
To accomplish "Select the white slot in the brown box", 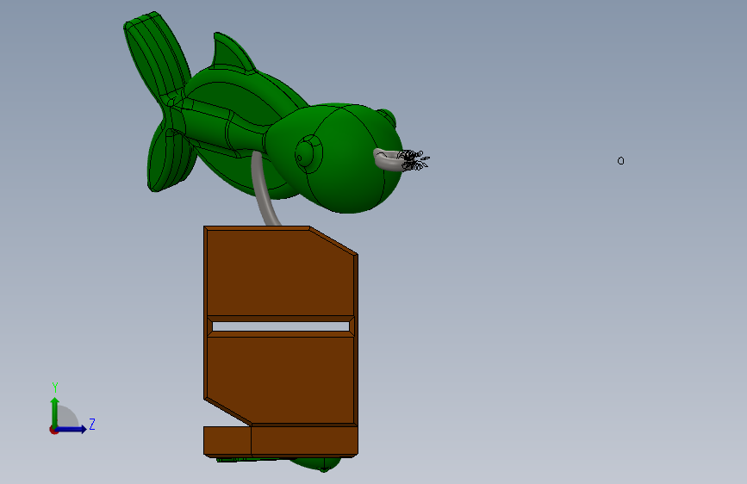I will coord(281,326).
